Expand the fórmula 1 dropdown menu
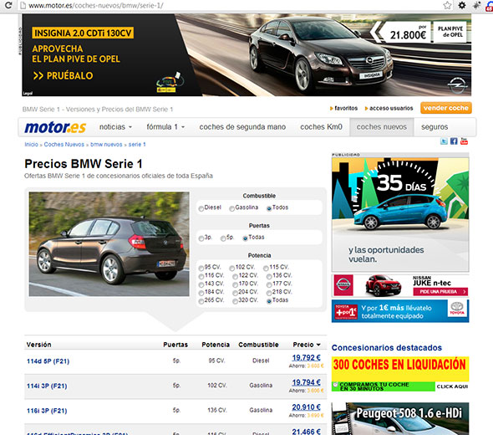Image resolution: width=493 pixels, height=435 pixels. tap(165, 127)
